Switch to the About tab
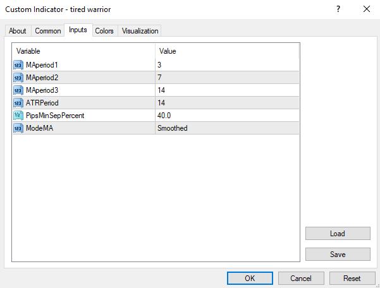The width and height of the screenshot is (380, 288). [18, 31]
